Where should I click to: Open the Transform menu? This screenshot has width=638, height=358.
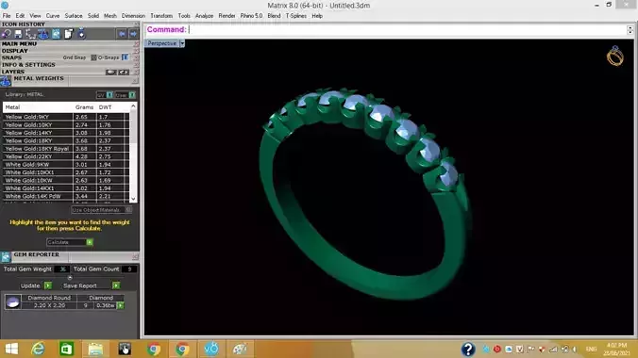tap(161, 16)
